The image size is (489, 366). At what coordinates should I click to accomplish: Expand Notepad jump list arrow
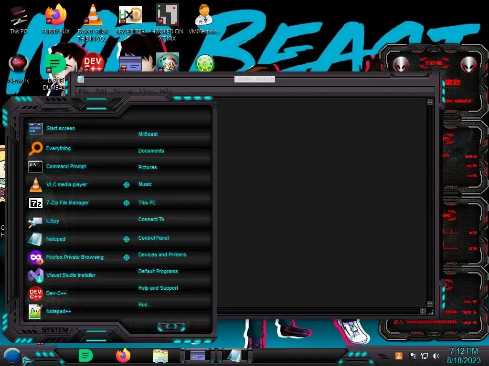tap(126, 239)
